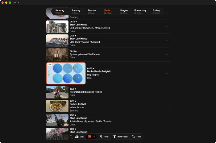The height and width of the screenshot is (143, 216).
Task: Click the Hagia Sophia subtitle
Action: [93, 75]
